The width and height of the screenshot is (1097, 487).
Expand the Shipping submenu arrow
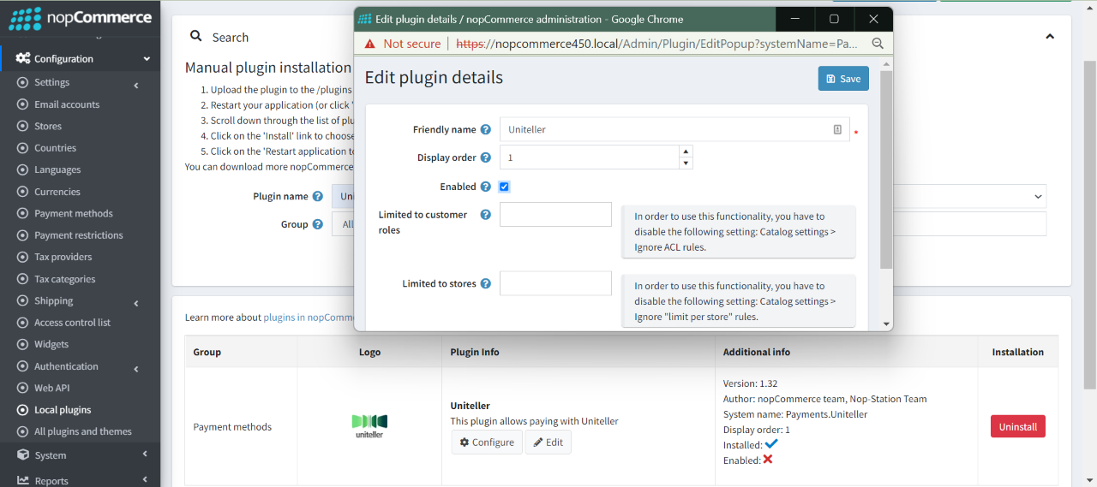click(x=136, y=302)
